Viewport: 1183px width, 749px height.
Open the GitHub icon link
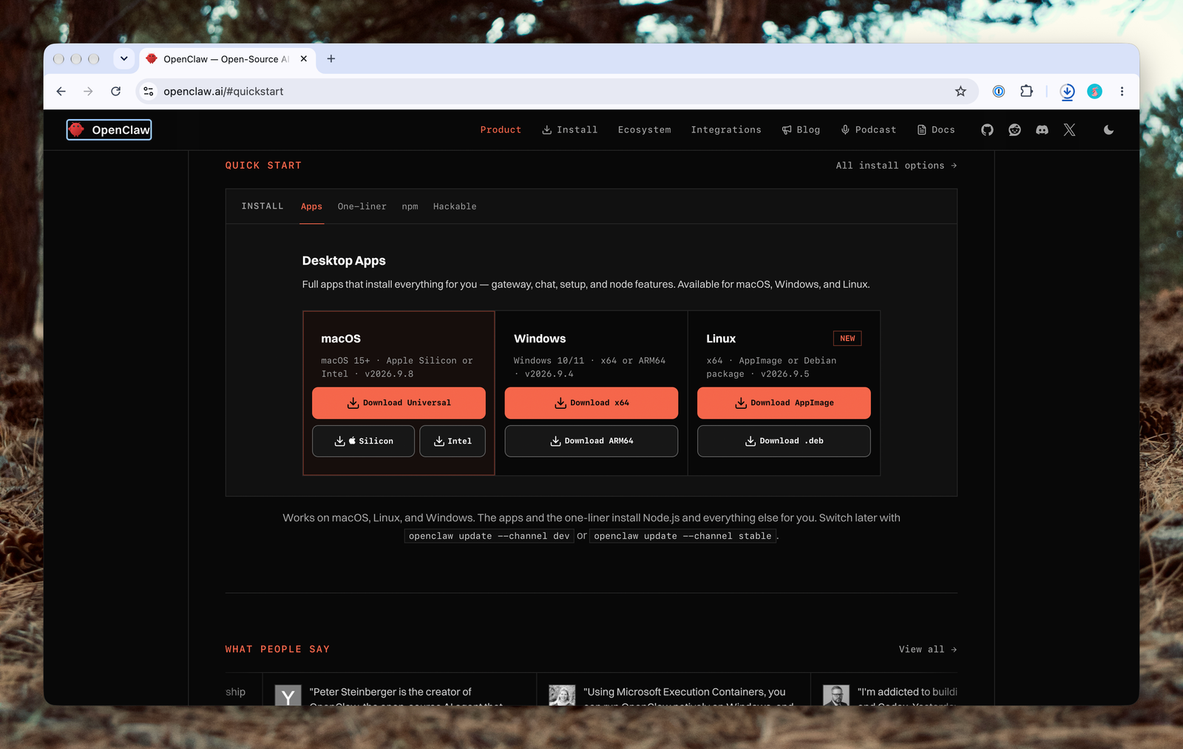(987, 130)
